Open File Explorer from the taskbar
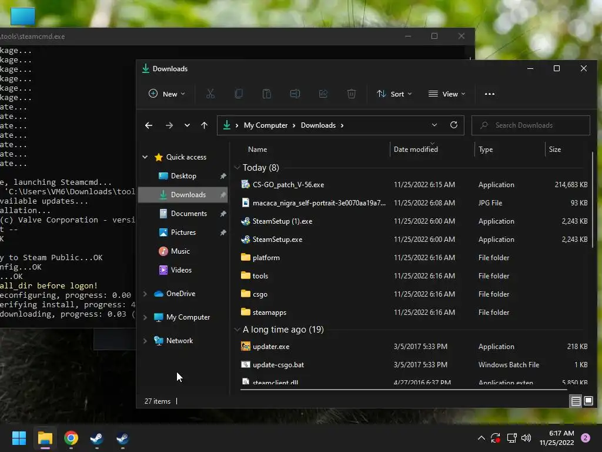This screenshot has width=602, height=452. click(45, 438)
